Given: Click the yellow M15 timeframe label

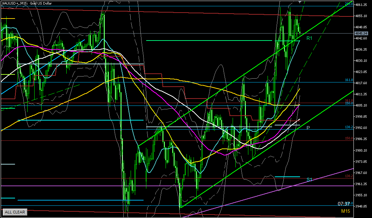Looking at the screenshot, I should tap(345, 211).
